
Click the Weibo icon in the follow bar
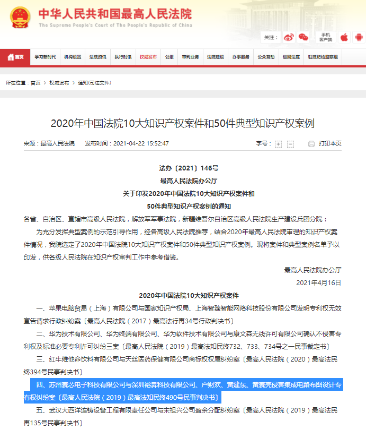click(x=288, y=37)
